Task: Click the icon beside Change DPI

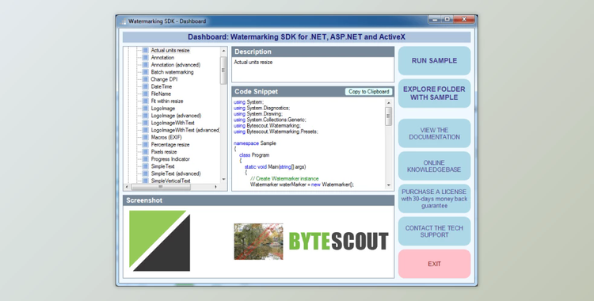Action: pyautogui.click(x=145, y=79)
